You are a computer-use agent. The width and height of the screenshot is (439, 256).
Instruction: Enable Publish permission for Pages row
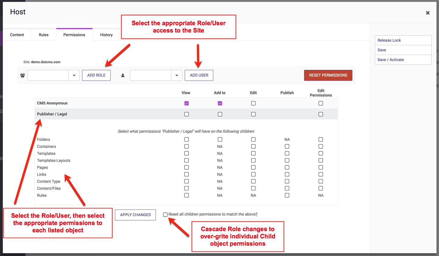[x=287, y=167]
